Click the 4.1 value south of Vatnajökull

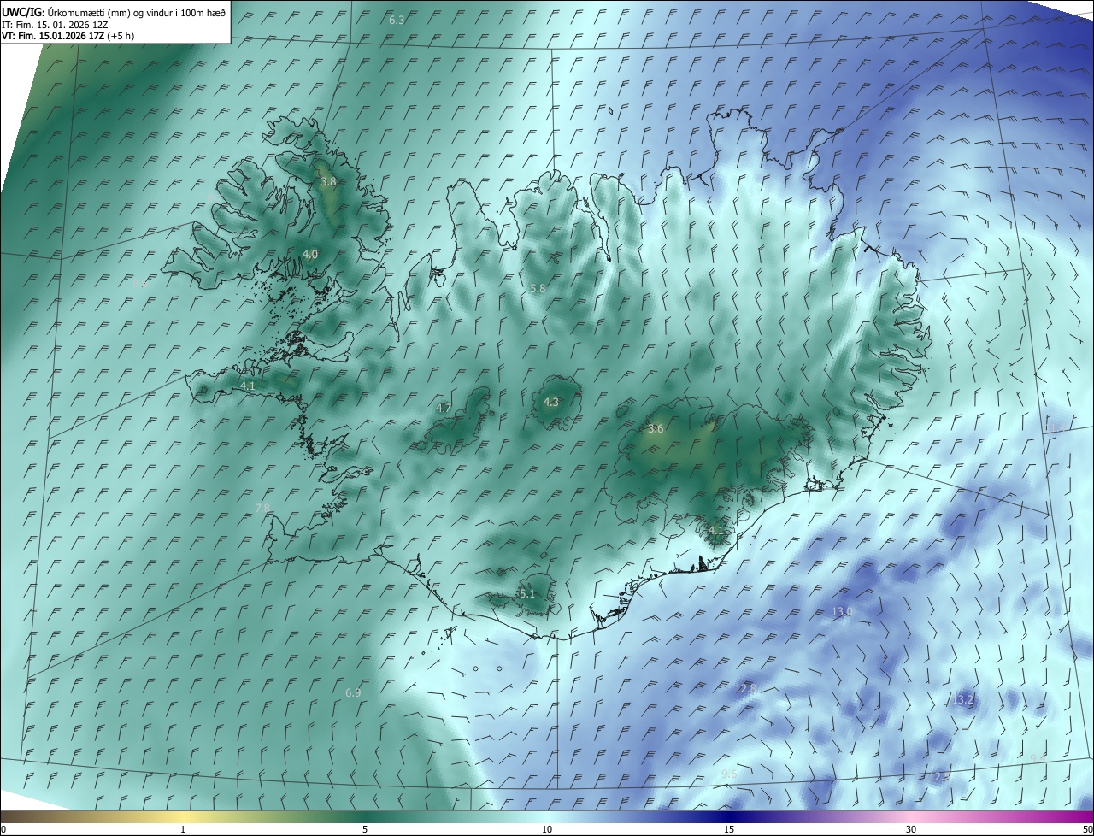716,530
